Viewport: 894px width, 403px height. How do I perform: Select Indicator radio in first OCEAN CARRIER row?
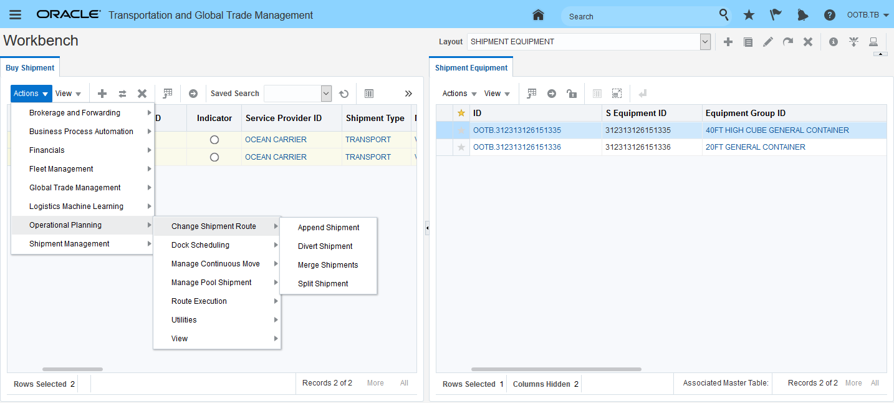point(214,140)
